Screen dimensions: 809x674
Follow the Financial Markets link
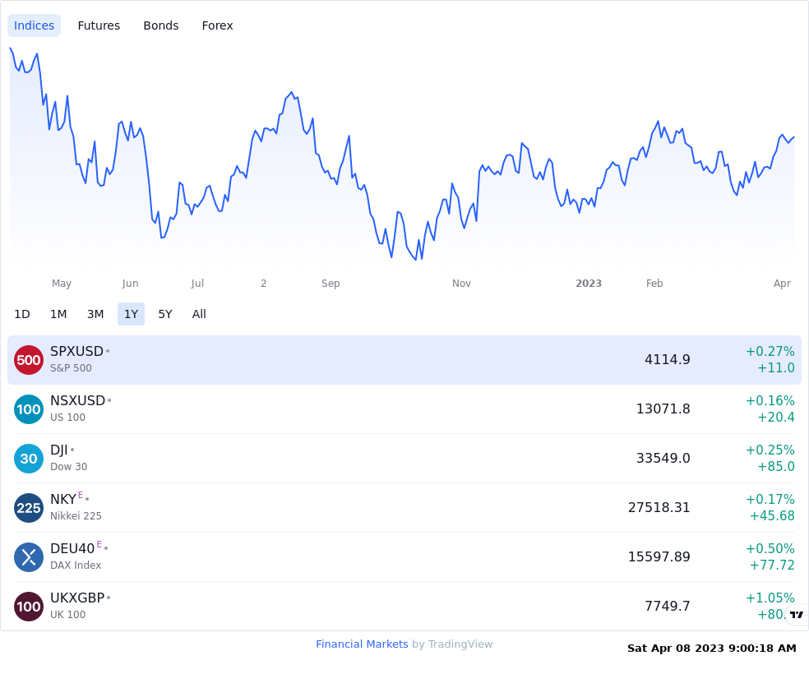(362, 644)
